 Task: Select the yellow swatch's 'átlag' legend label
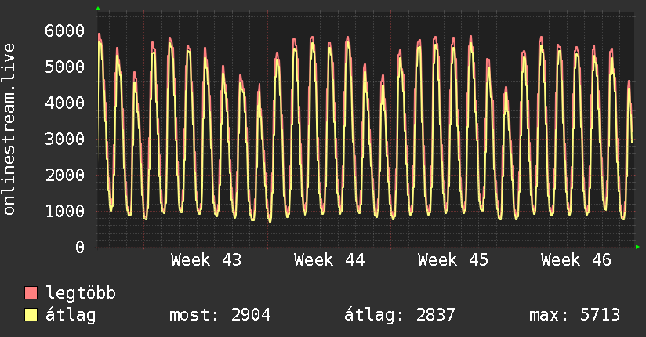71,315
